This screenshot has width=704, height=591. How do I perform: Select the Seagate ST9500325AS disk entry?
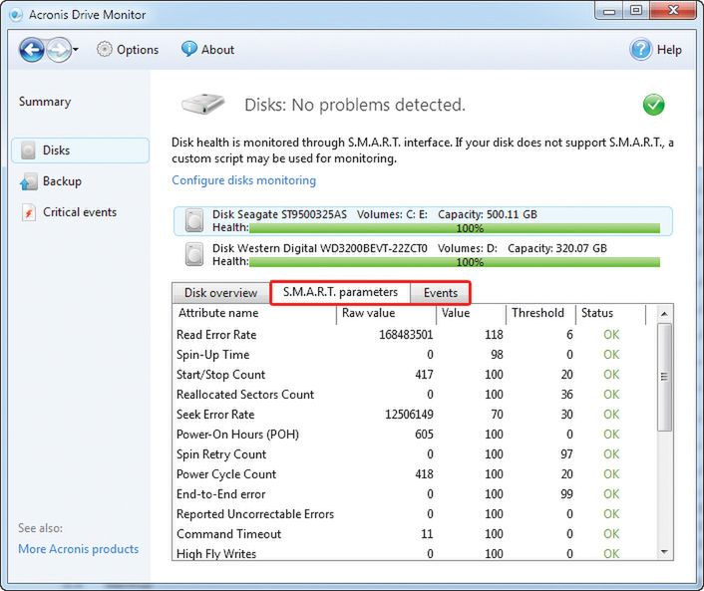pos(423,221)
